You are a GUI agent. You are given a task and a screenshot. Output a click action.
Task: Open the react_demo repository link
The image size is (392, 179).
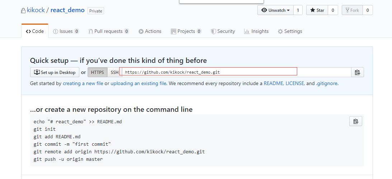click(67, 10)
